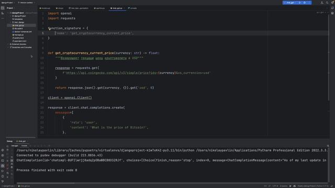Image resolution: width=335 pixels, height=188 pixels.
Task: Switch to the Console sub-tab in Debug
Action: pos(24,146)
